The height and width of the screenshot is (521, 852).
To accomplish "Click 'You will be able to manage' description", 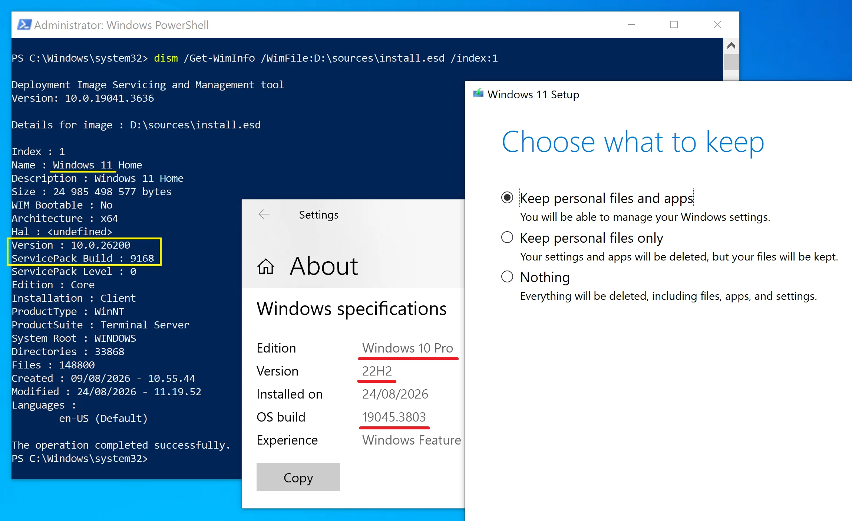I will click(645, 217).
